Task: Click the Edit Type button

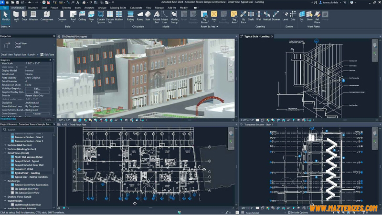Action: [x=47, y=55]
